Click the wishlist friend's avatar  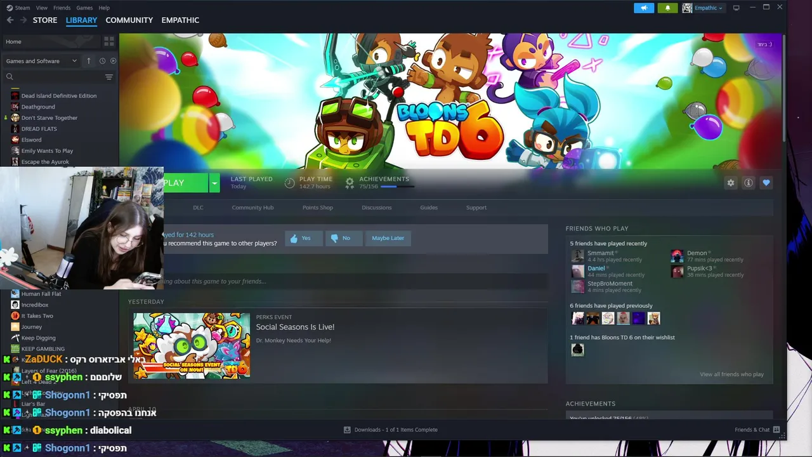pyautogui.click(x=577, y=349)
